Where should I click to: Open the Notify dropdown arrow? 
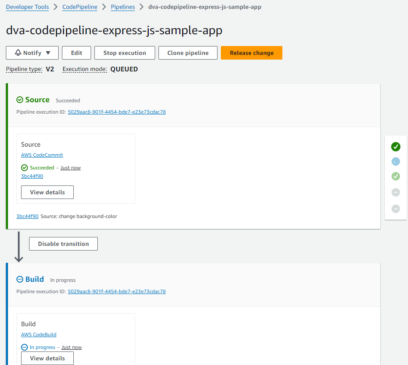pyautogui.click(x=48, y=53)
